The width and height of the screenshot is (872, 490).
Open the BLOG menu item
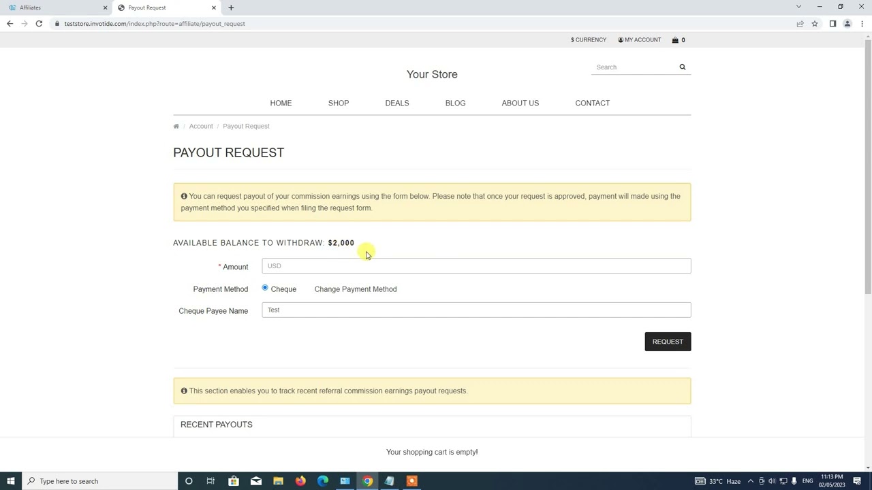455,103
